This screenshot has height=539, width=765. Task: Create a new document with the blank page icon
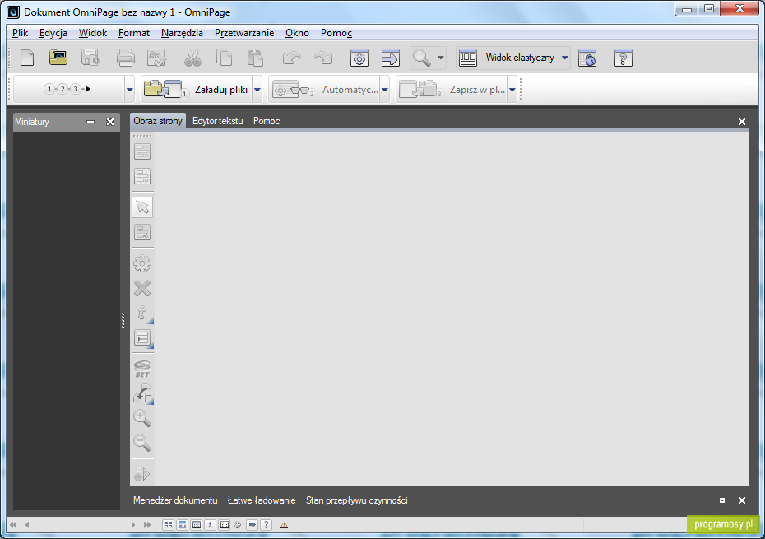point(27,58)
